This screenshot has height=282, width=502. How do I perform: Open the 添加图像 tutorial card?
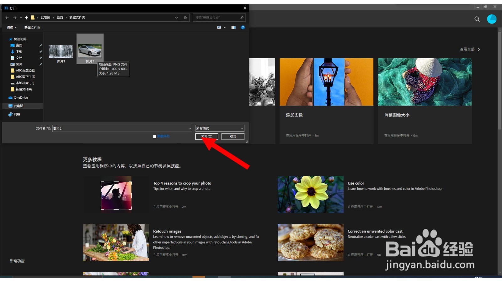pos(327,101)
